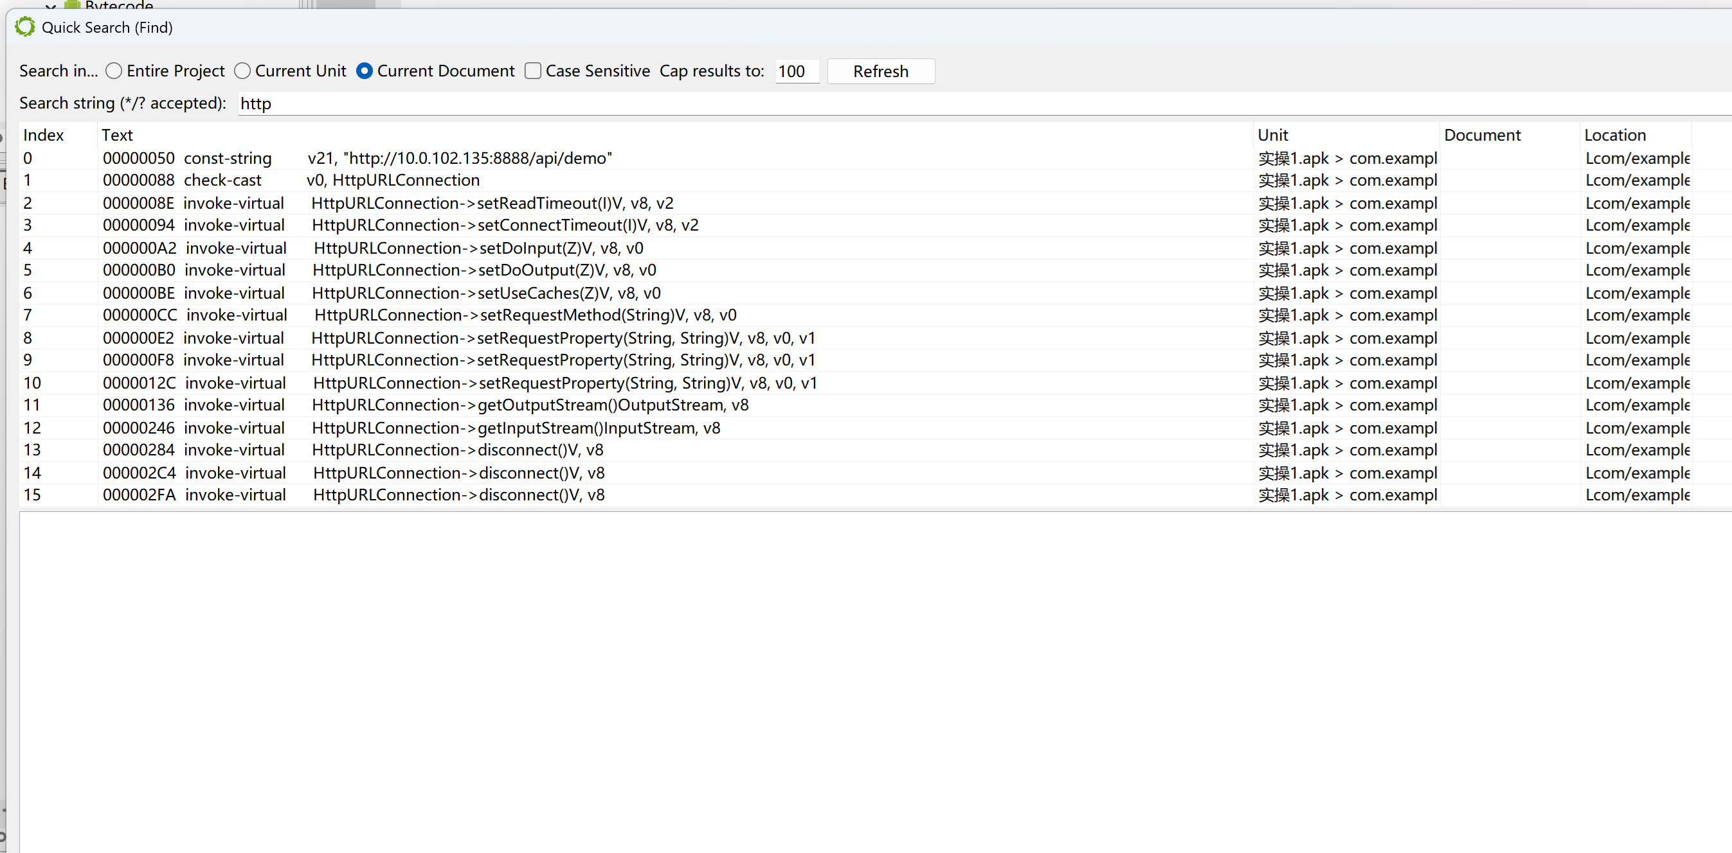The width and height of the screenshot is (1732, 853).
Task: Collapse the Bytecode tree node chevron
Action: coord(50,5)
